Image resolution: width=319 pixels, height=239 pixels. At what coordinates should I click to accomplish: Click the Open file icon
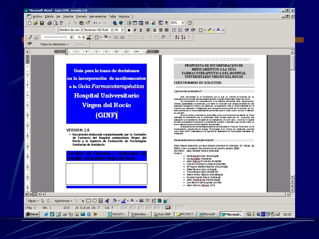[x=36, y=23]
